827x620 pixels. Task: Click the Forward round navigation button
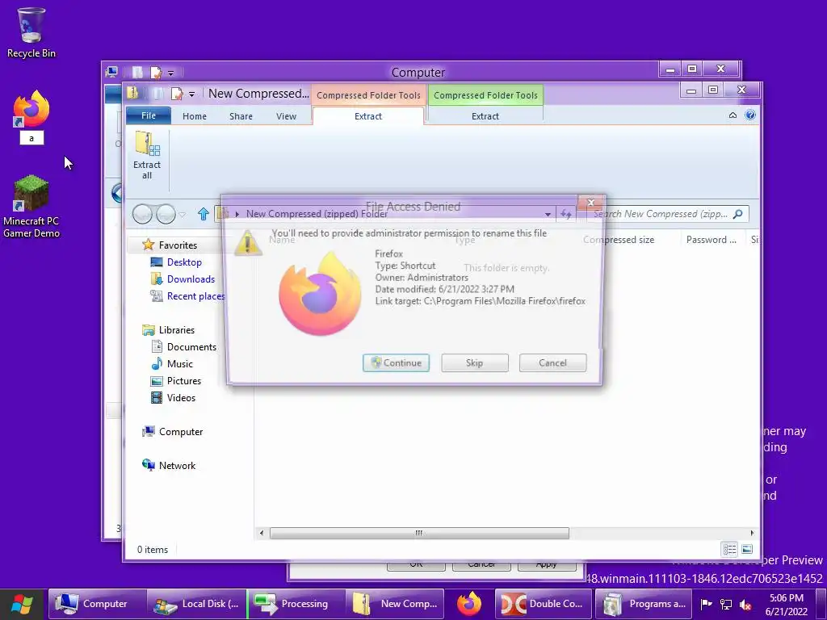[x=166, y=214]
